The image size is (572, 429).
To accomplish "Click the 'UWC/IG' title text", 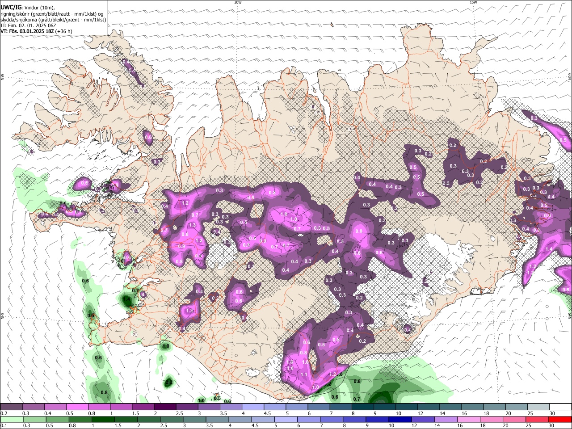I will click(x=11, y=8).
